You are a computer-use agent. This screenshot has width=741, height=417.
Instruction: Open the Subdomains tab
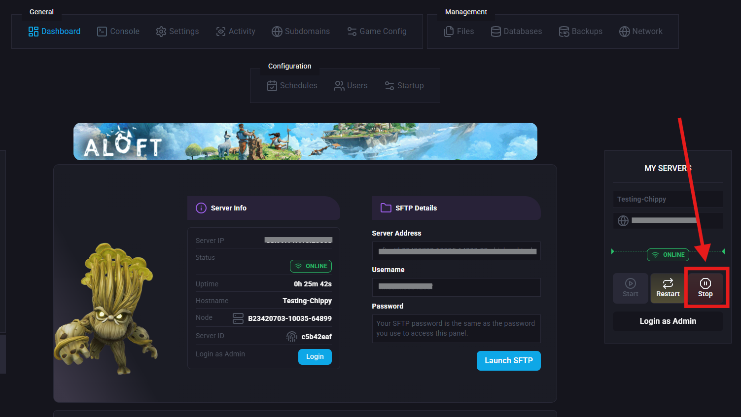coord(301,32)
